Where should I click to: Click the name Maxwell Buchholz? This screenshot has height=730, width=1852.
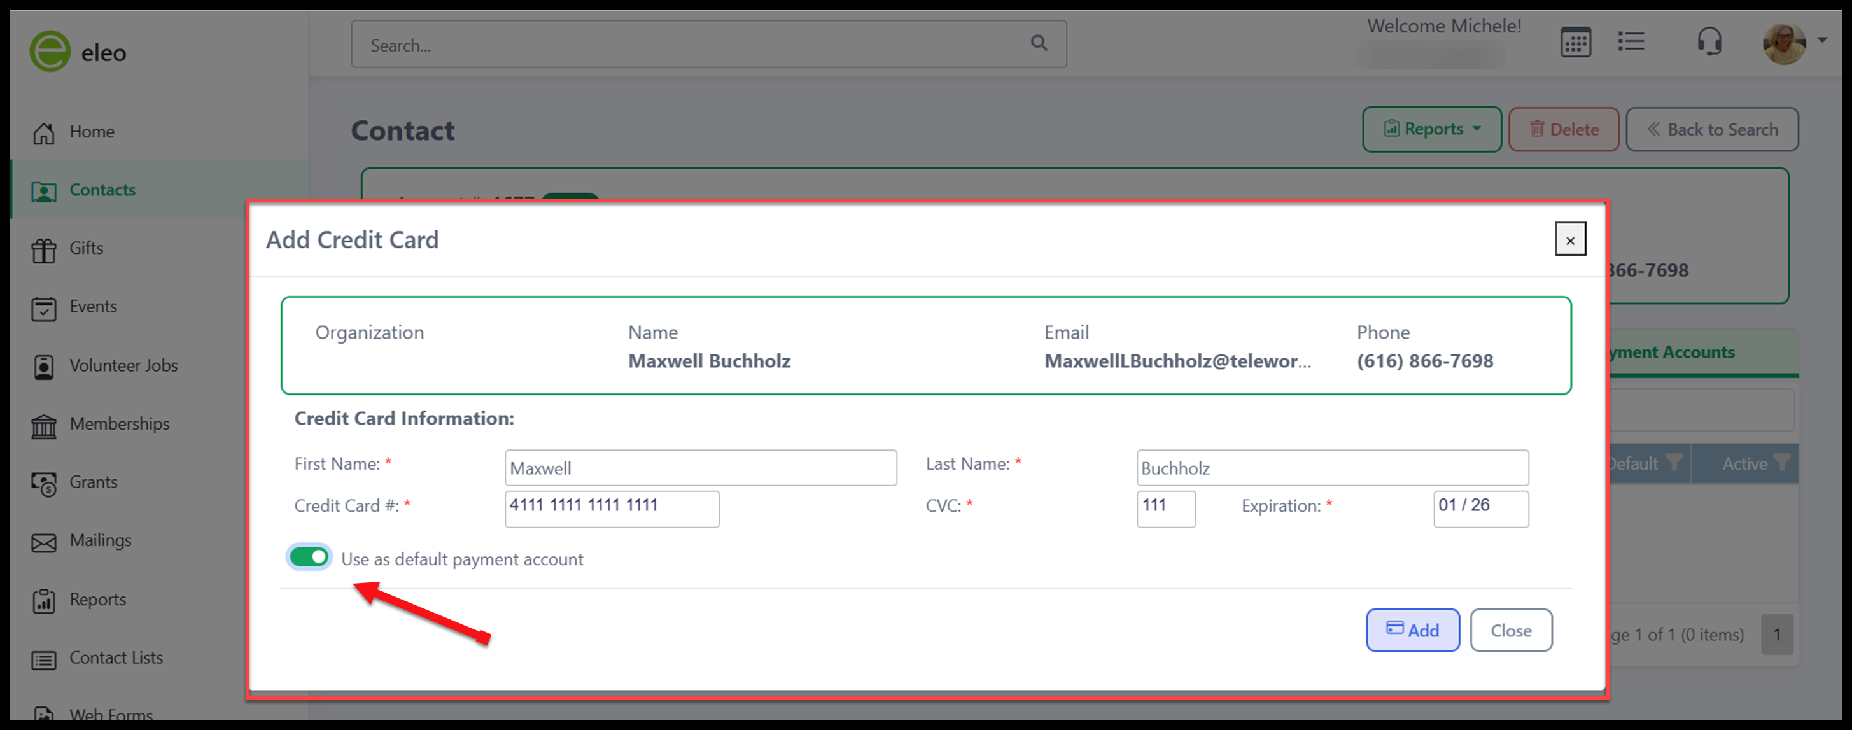click(x=709, y=361)
